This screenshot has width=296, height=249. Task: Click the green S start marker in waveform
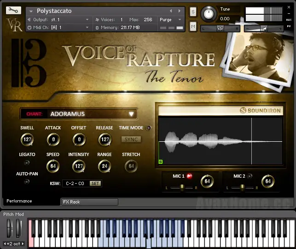161,162
